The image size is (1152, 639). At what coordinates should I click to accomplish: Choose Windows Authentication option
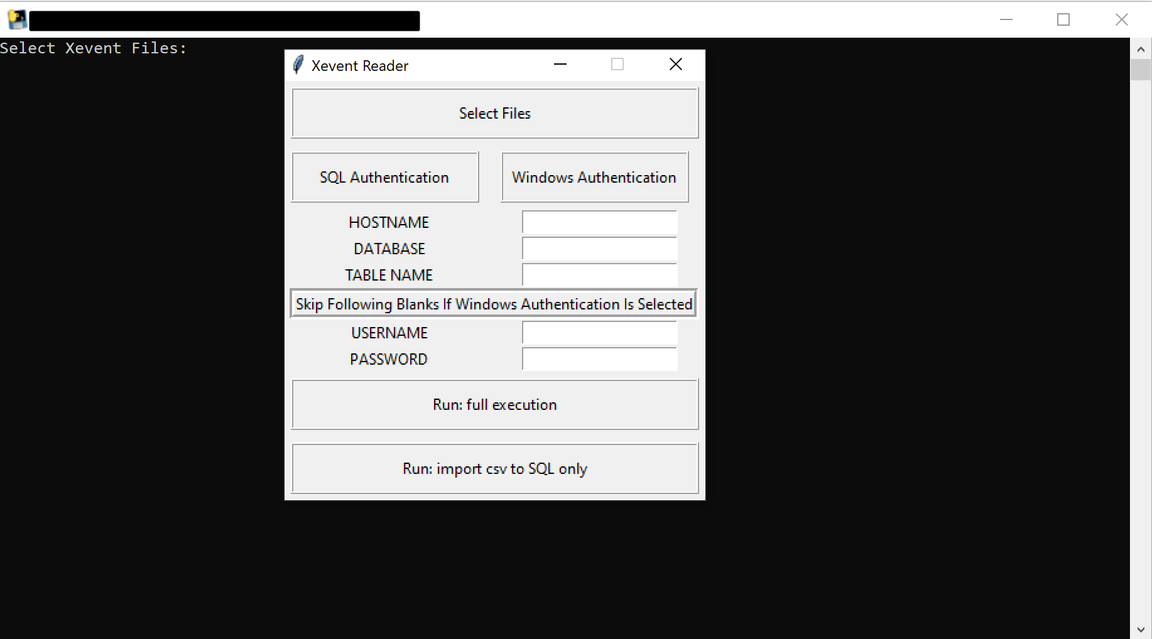(594, 178)
